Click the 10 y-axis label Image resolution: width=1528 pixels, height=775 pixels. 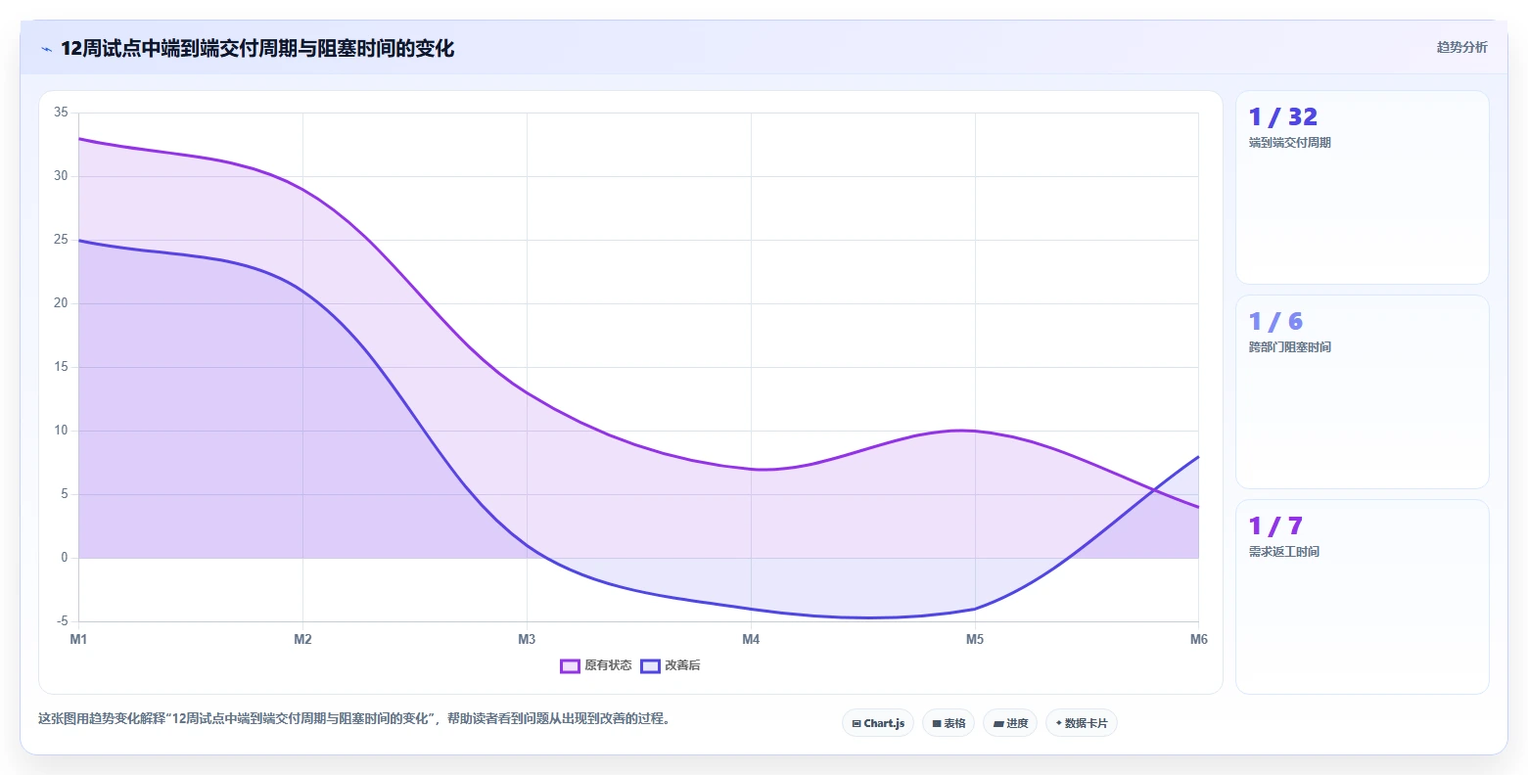61,431
